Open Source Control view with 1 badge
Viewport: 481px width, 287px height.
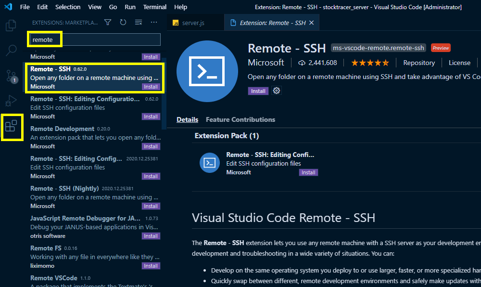click(x=12, y=76)
